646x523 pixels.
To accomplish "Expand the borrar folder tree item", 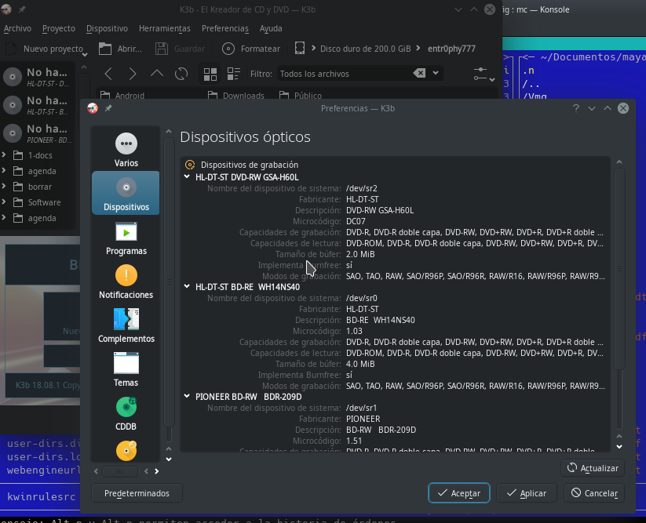I will pyautogui.click(x=4, y=187).
